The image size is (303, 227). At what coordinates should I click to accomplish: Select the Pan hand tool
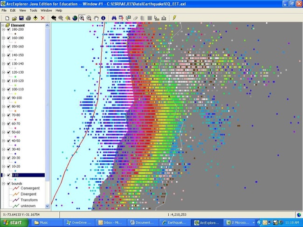(x=96, y=18)
